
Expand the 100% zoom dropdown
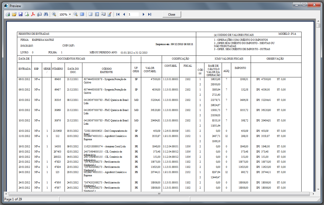click(x=70, y=14)
